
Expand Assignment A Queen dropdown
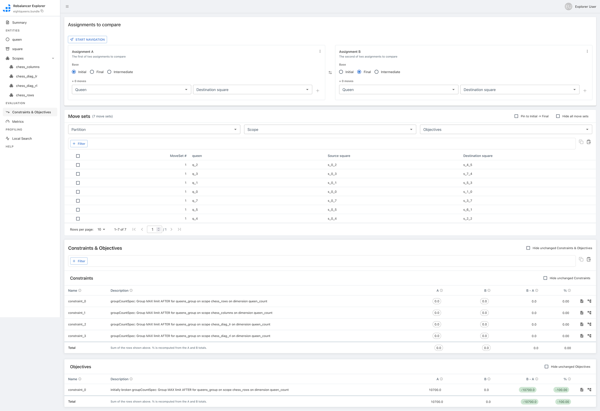(131, 89)
